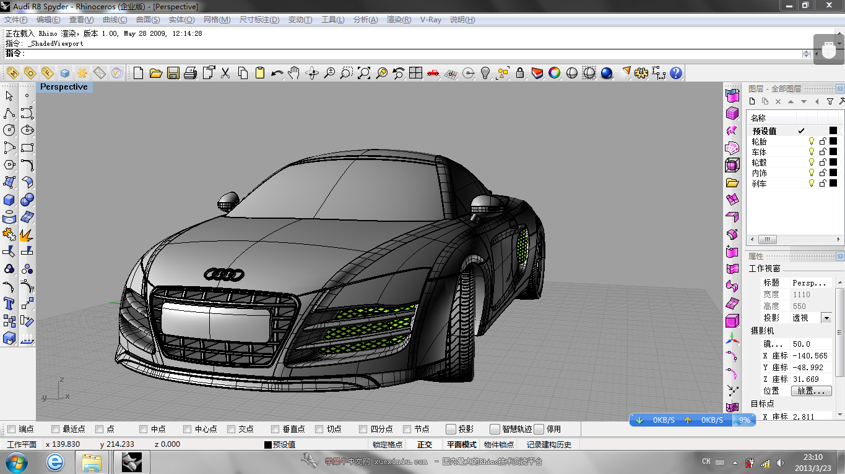
Task: Click the Zoom Extents icon
Action: click(x=364, y=73)
